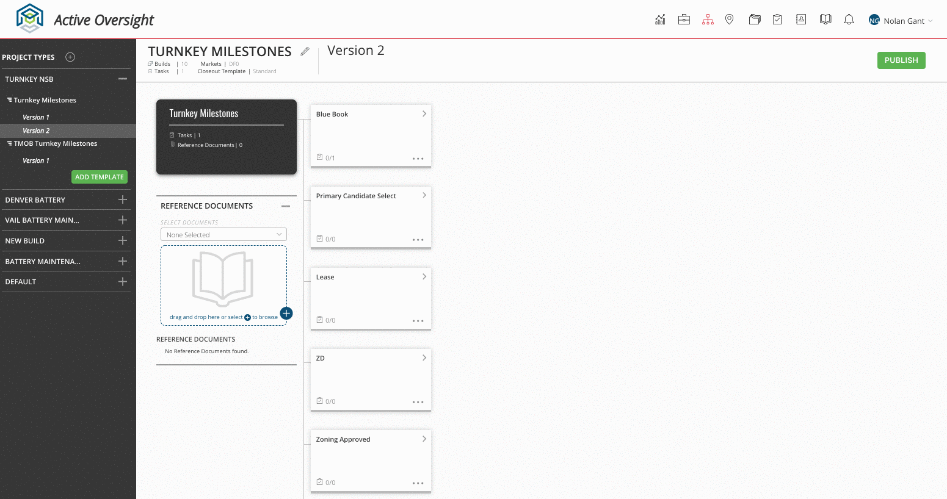This screenshot has height=499, width=947.
Task: Click the ADD TEMPLATE button
Action: (100, 177)
